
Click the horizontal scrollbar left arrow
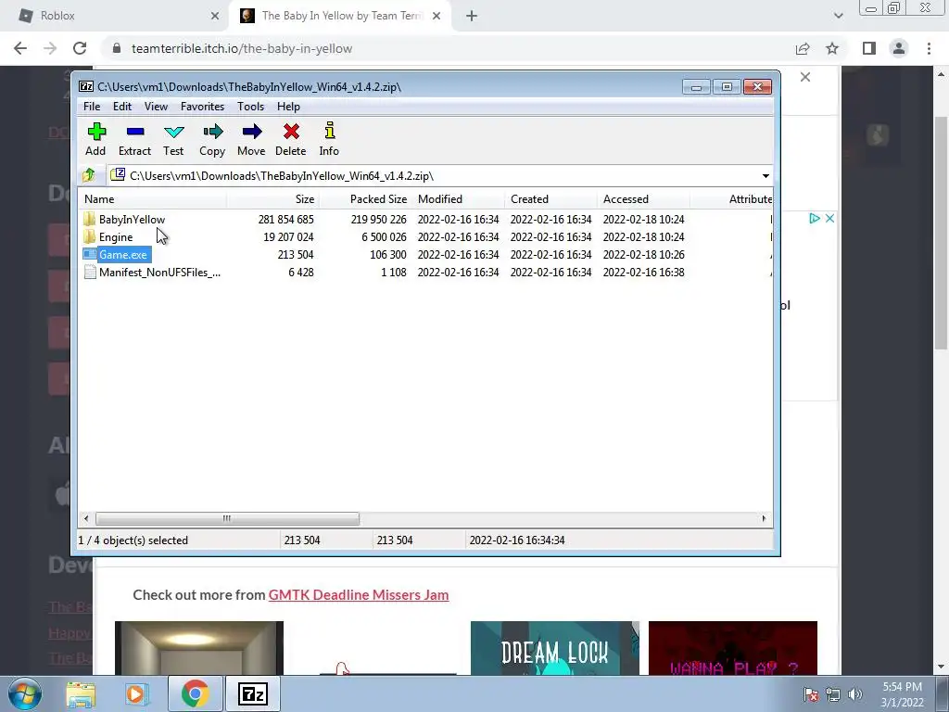pos(86,518)
